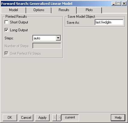
Task: Switch to the Model tab
Action: pos(14,10)
